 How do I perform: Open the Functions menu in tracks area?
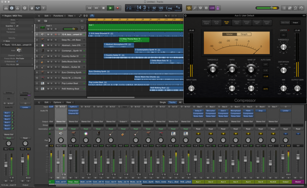pos(59,16)
